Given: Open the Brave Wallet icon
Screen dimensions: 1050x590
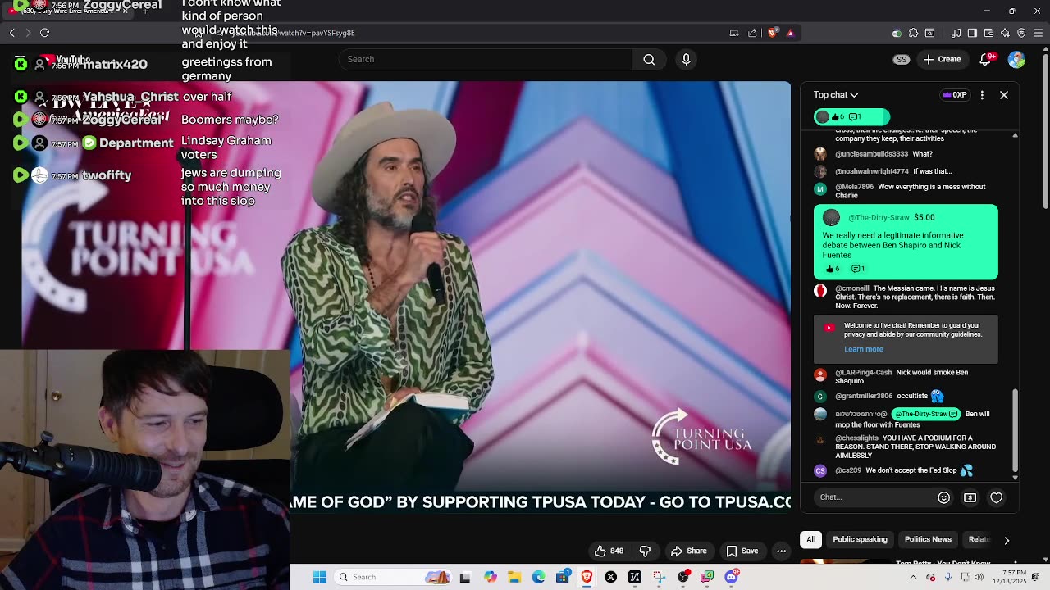Looking at the screenshot, I should click(988, 33).
